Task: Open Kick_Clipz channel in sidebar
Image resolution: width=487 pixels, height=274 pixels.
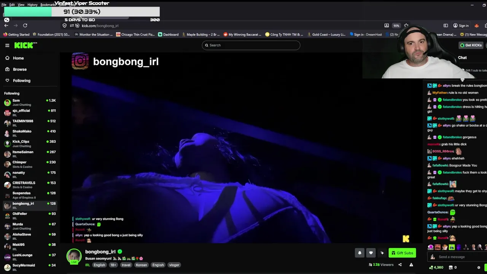Action: click(x=30, y=143)
